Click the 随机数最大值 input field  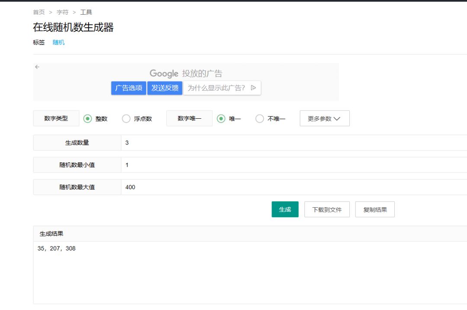pos(294,187)
